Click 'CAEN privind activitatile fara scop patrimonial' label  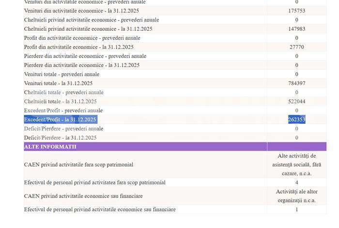(78, 165)
